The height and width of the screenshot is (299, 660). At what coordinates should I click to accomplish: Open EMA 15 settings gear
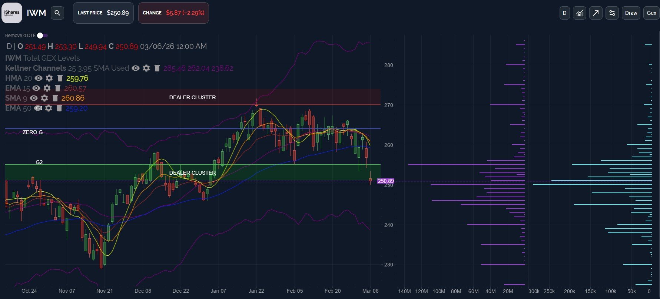pos(47,88)
